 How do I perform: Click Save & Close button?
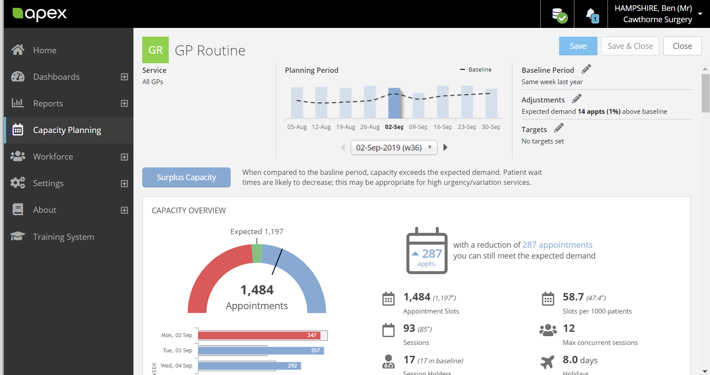pos(630,46)
